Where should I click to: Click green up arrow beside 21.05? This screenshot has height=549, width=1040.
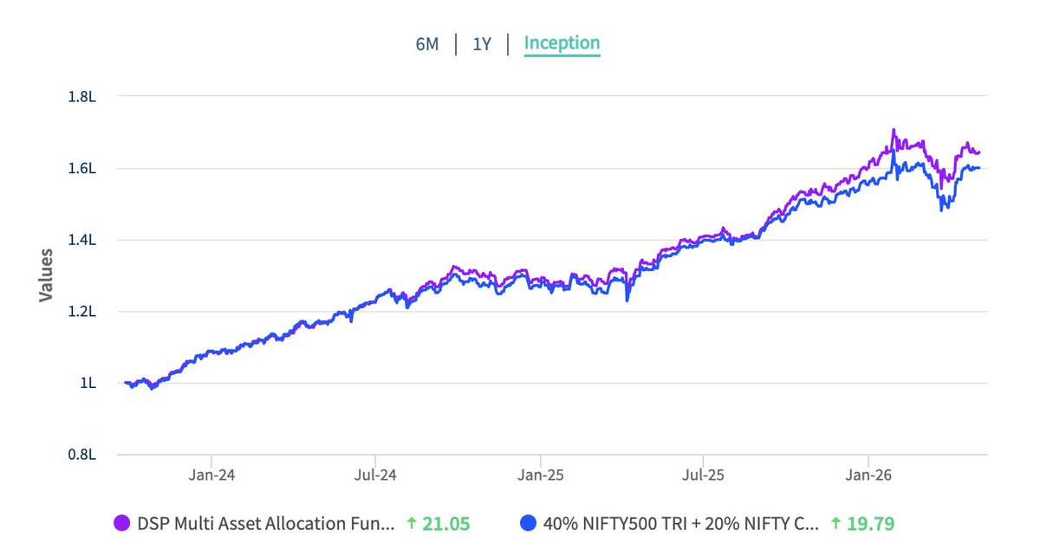412,523
